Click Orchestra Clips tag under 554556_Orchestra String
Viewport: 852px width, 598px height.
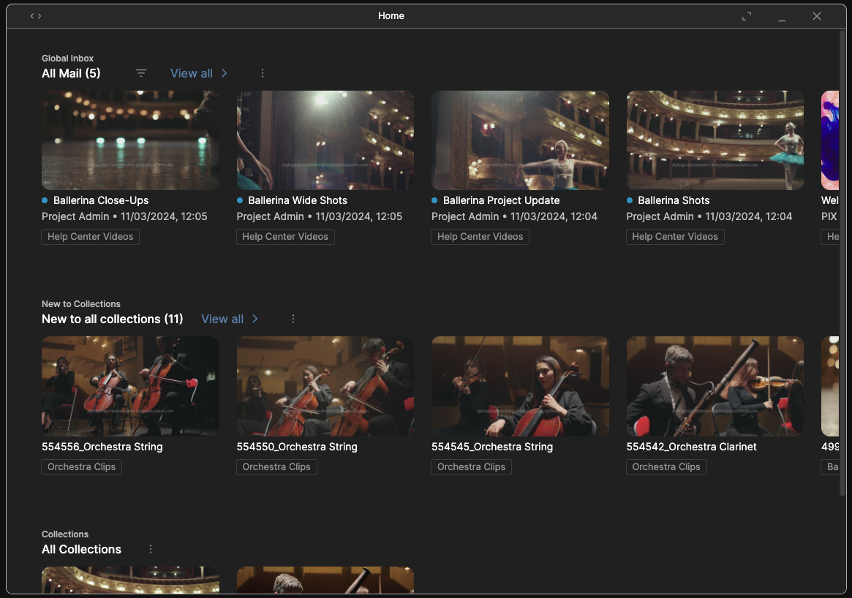(81, 467)
